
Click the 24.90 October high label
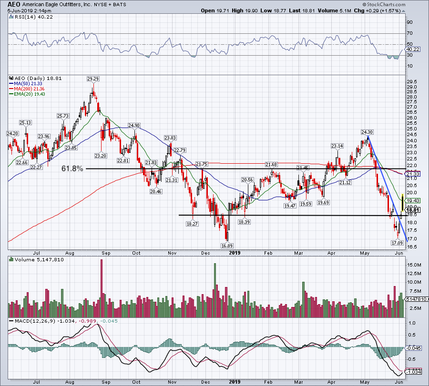134,125
